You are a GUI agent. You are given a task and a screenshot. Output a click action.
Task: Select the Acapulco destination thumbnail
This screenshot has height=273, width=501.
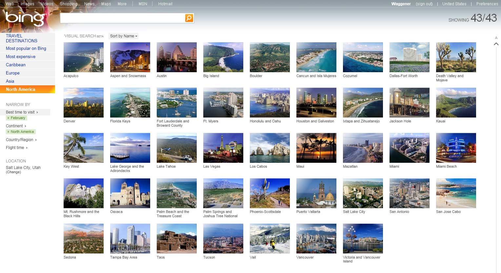point(83,57)
